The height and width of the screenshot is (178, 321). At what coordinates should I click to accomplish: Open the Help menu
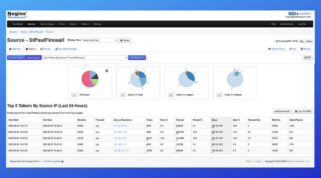[x=273, y=24]
